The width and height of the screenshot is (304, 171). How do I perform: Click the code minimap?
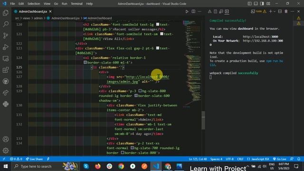(x=192, y=64)
